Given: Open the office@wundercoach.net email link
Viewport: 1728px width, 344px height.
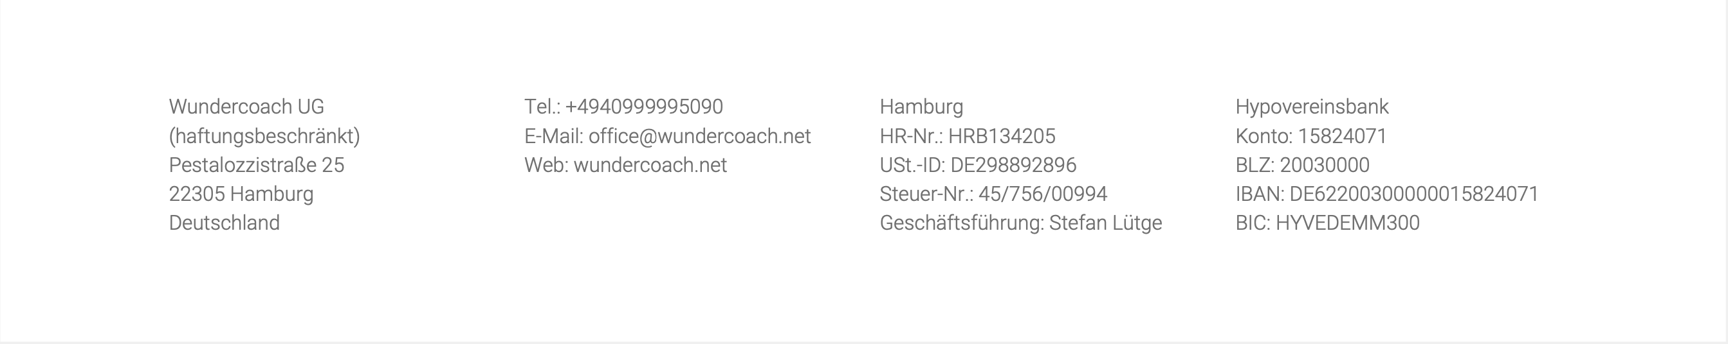Looking at the screenshot, I should [700, 136].
